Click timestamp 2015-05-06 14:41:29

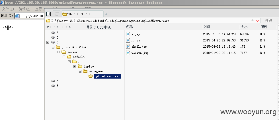point(219,34)
